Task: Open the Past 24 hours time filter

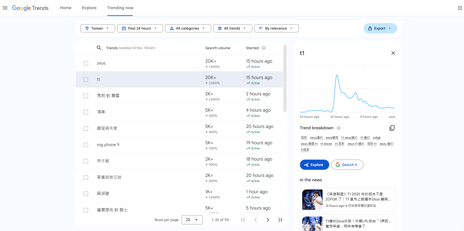Action: coord(140,28)
